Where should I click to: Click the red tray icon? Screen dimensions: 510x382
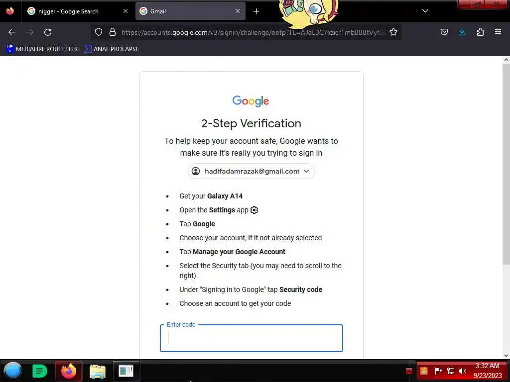coord(409,371)
